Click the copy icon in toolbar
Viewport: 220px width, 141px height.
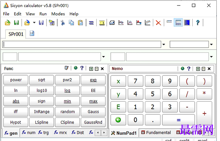[x=71, y=23]
